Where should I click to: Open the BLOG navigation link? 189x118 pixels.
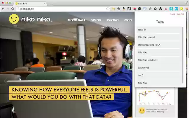point(128,20)
